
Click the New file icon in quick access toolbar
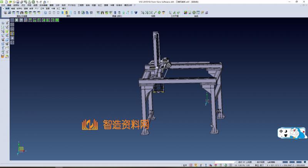5,2
